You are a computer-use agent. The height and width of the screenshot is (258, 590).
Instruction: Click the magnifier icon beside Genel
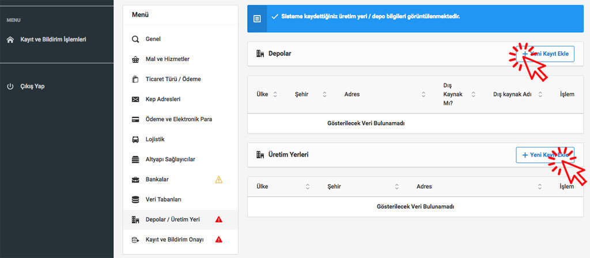point(135,39)
